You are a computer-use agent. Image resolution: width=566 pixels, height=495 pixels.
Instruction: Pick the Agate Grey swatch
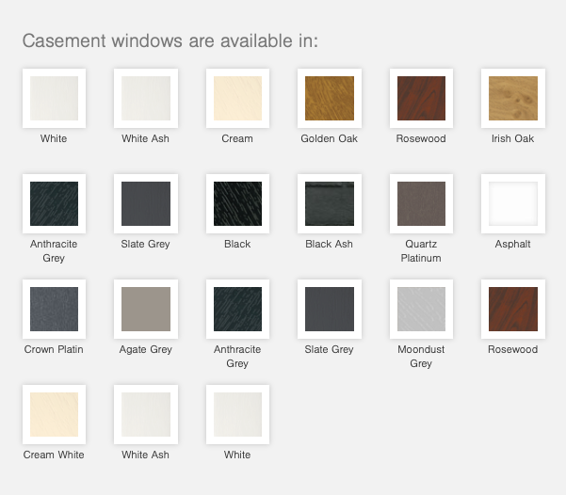point(146,309)
